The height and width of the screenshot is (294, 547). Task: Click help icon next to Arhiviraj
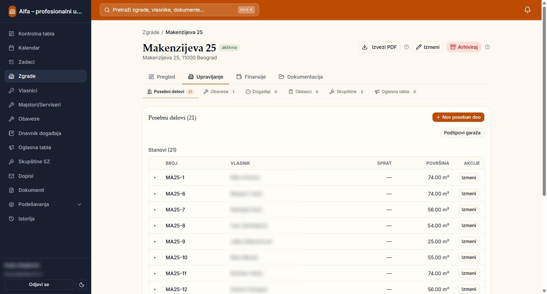point(487,47)
